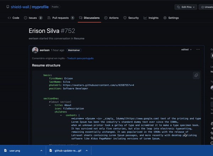Click the Unwatch button

point(206,7)
